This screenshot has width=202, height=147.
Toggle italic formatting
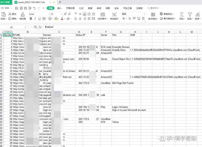pyautogui.click(x=35, y=19)
